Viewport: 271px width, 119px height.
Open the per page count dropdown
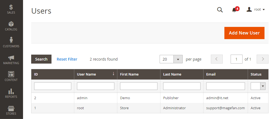[x=178, y=59]
